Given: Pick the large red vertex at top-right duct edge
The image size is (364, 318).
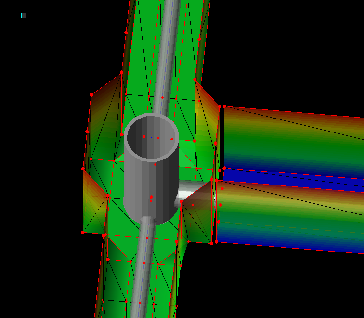Looking at the screenshot, I should pos(199,39).
